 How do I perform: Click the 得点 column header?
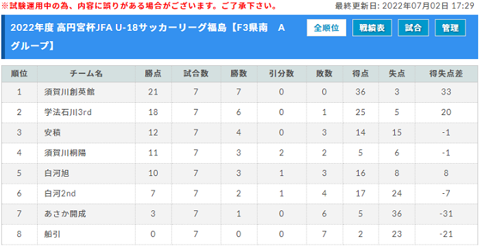click(361, 73)
